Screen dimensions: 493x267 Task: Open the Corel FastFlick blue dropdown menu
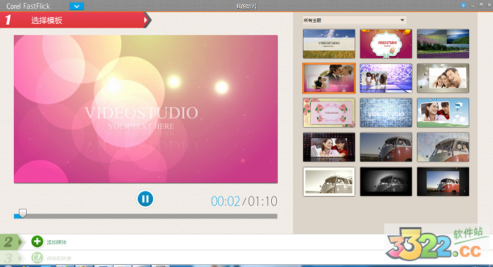click(76, 6)
